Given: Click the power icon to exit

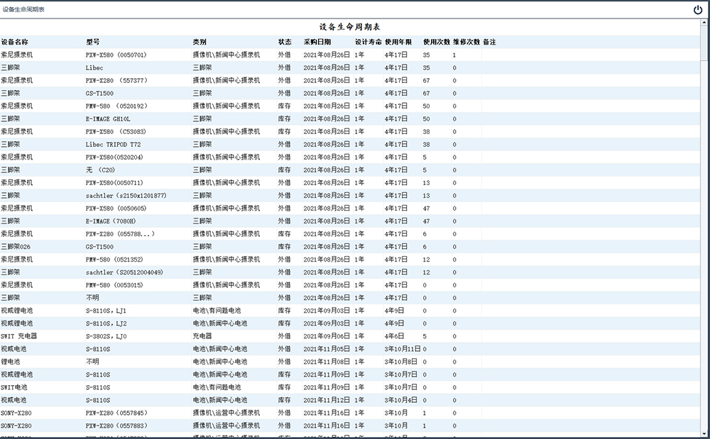Looking at the screenshot, I should [697, 10].
